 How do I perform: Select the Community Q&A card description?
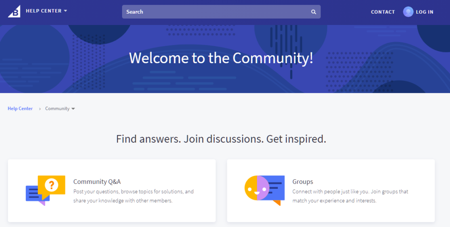[133, 196]
